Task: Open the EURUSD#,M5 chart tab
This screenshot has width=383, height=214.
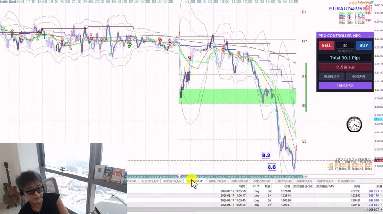Action: [x=240, y=181]
